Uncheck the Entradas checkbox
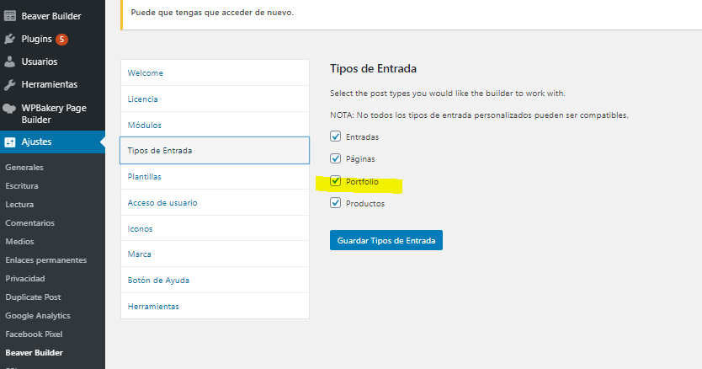 point(335,136)
